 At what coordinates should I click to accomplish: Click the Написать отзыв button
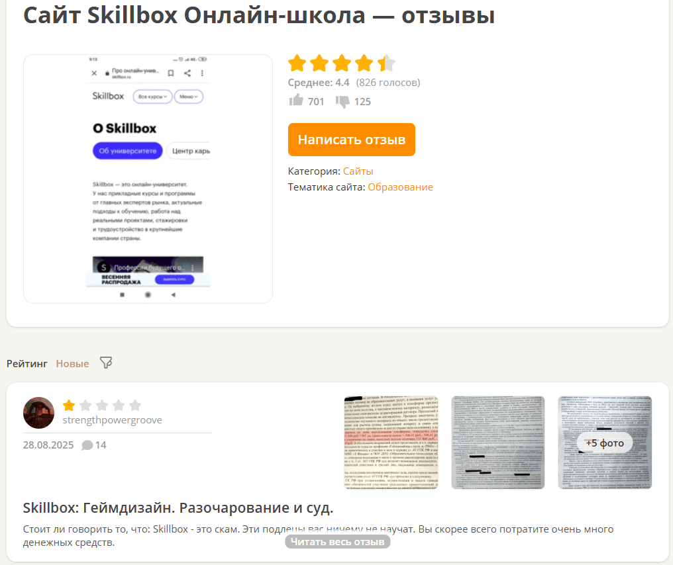tap(352, 140)
